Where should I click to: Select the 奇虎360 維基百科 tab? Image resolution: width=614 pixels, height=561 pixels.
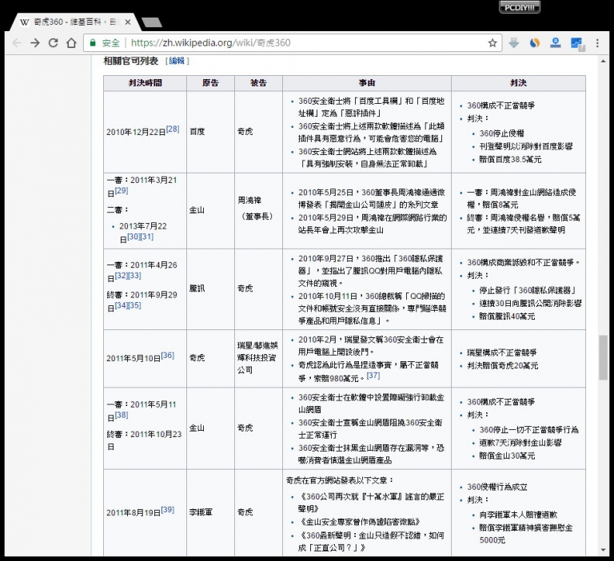(73, 22)
